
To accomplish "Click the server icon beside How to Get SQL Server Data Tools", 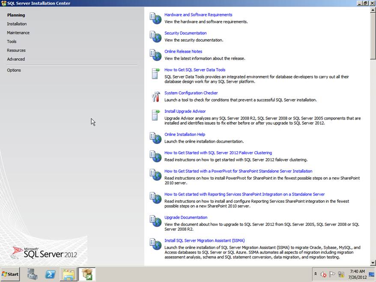I will pyautogui.click(x=155, y=73).
